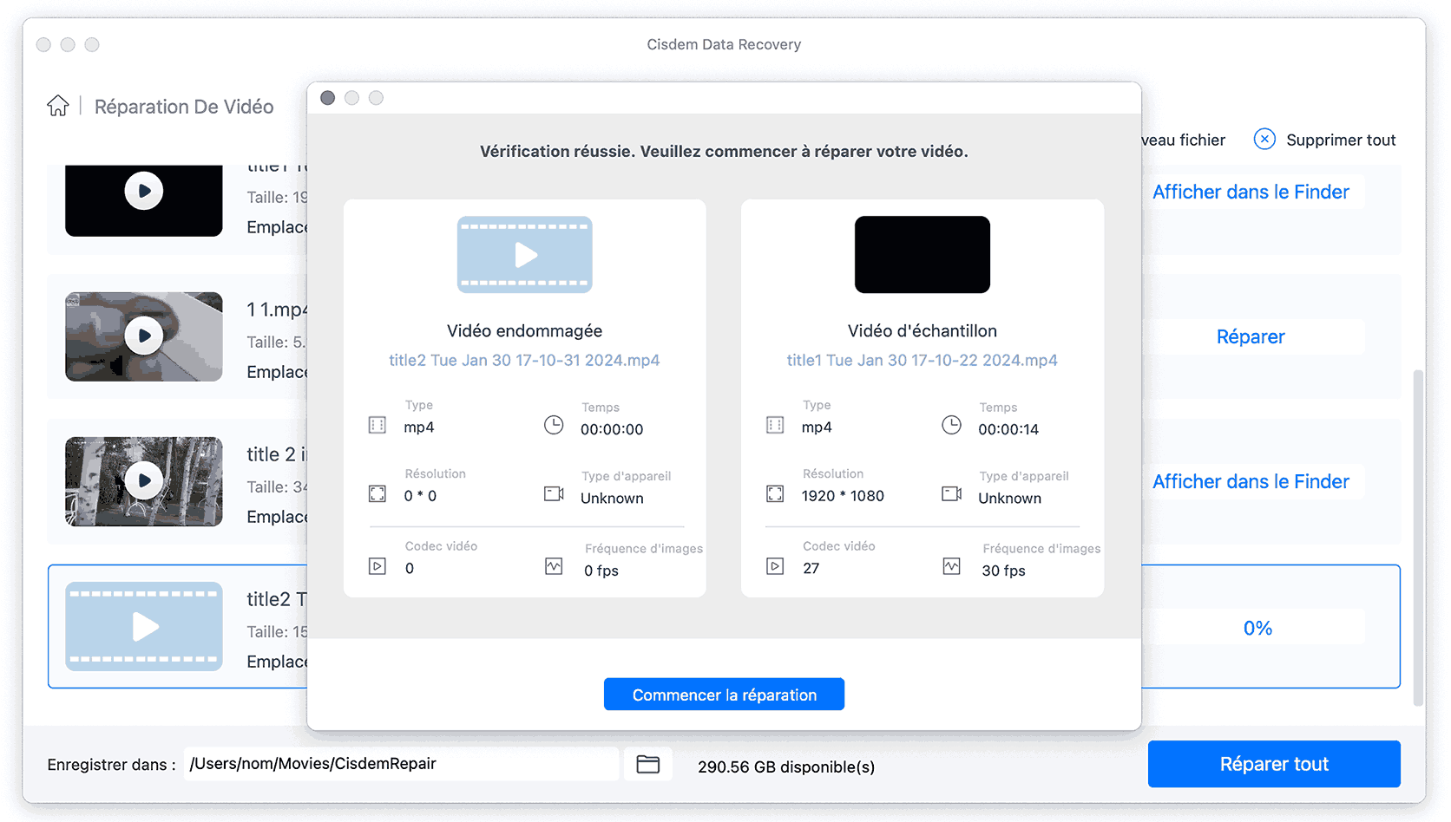Viewport: 1451px width, 822px height.
Task: Click the main window vertical scrollbar
Action: point(1418,538)
